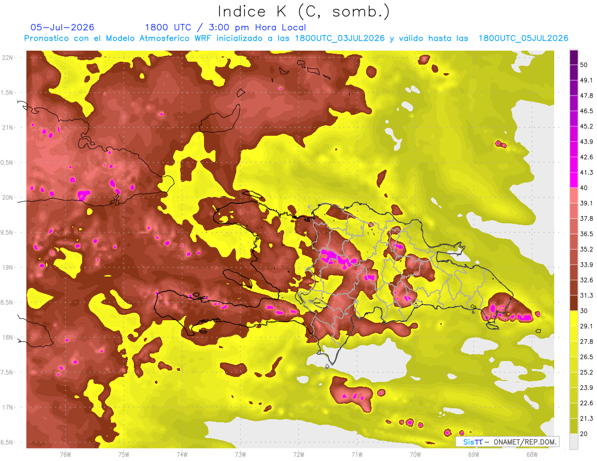Click the legend value 32.6
Image resolution: width=597 pixels, height=461 pixels.
[587, 280]
